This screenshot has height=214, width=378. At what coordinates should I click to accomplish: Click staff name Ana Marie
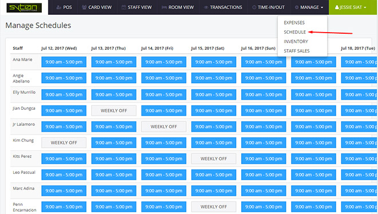(x=22, y=60)
